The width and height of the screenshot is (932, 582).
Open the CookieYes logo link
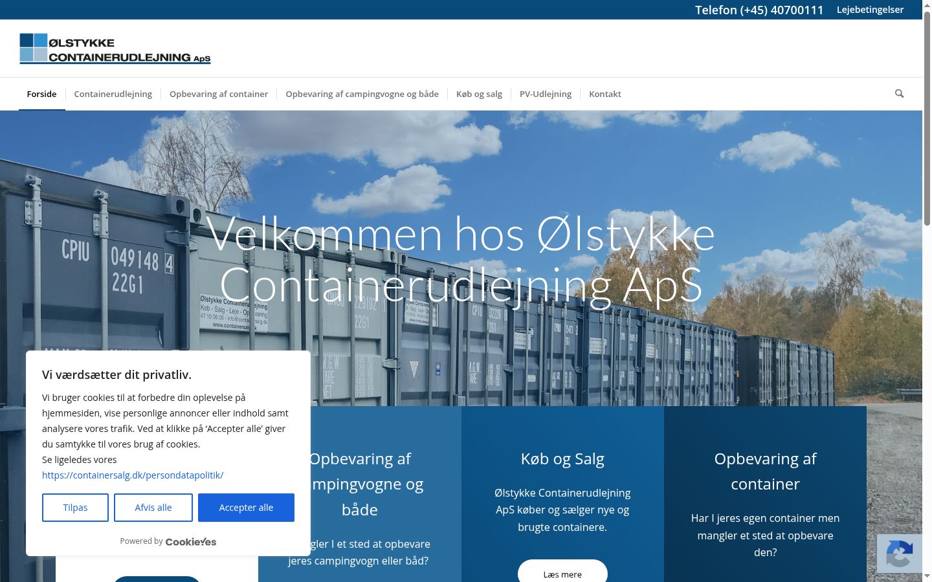191,542
